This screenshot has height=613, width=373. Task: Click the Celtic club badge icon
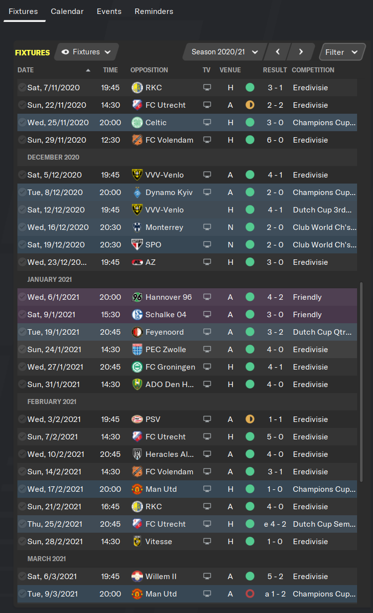137,123
